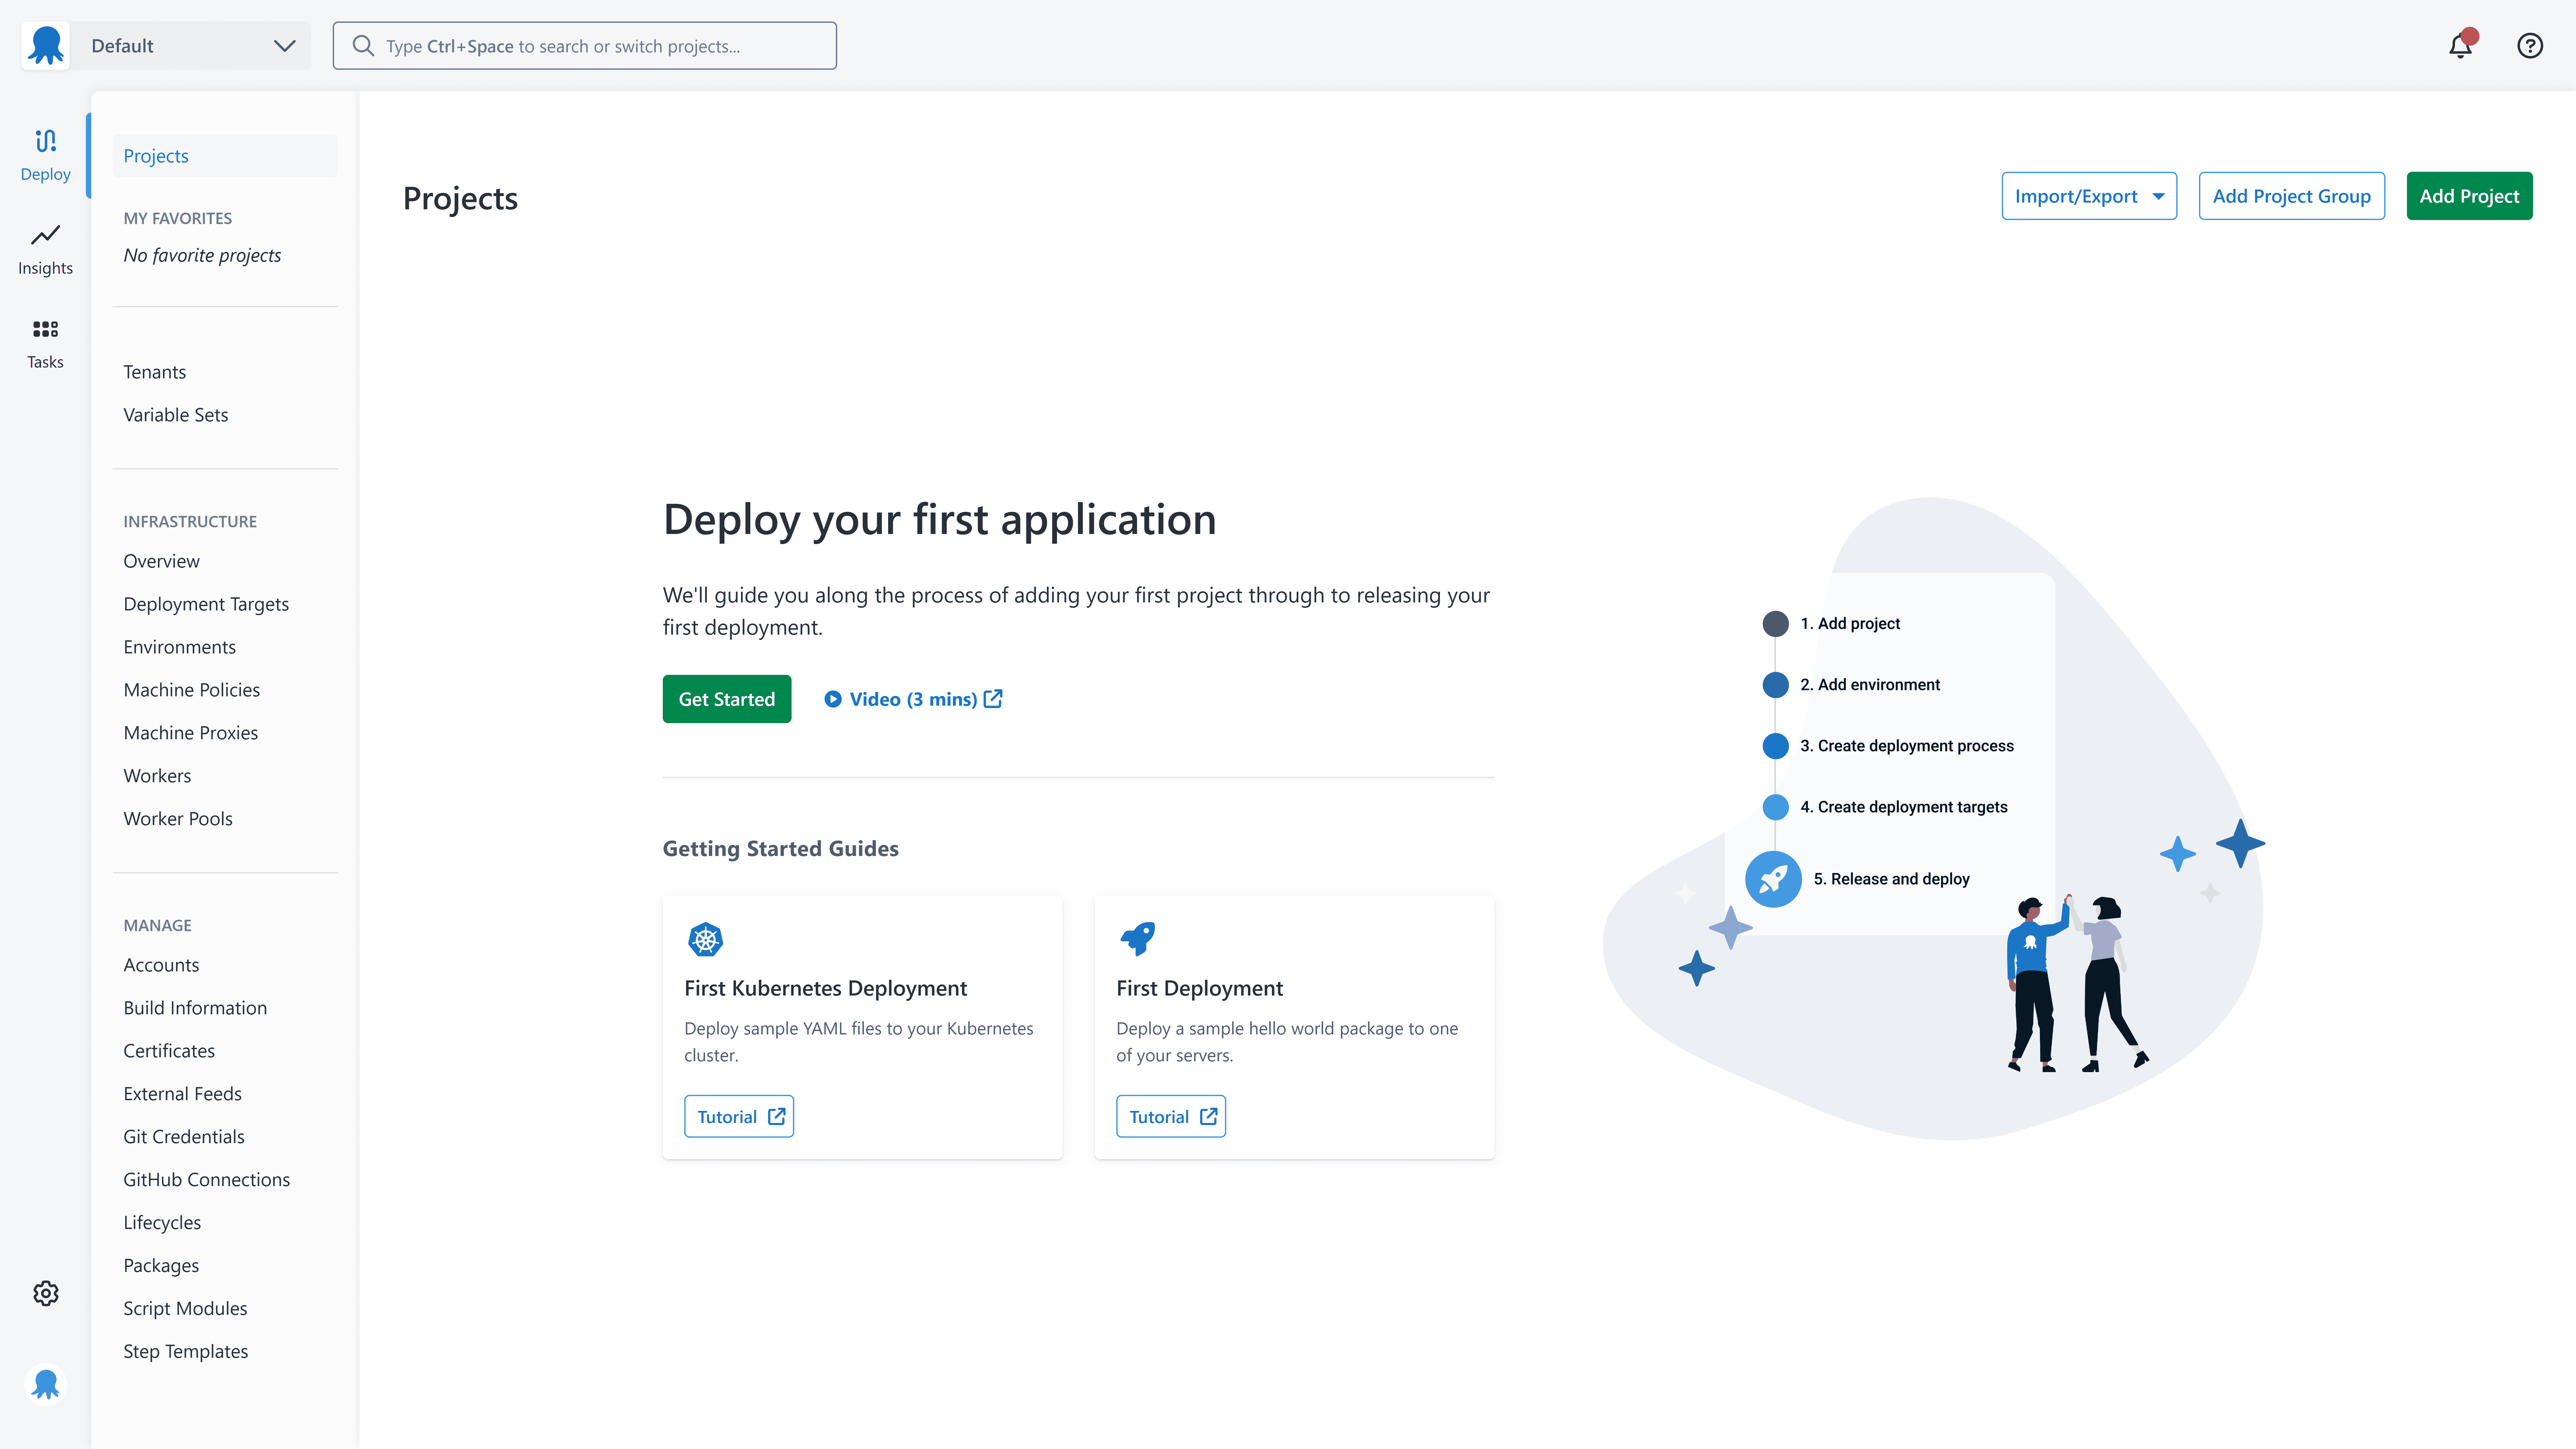2576x1449 pixels.
Task: Click external link icon on Kubernetes Tutorial
Action: pyautogui.click(x=777, y=1116)
